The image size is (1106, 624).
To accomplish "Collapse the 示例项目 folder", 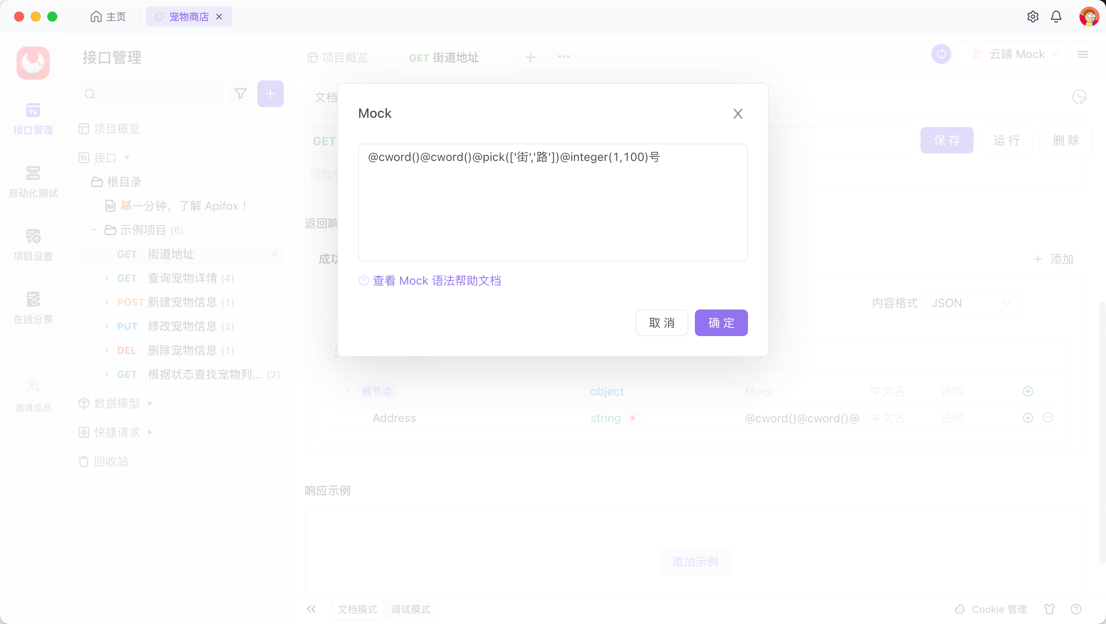I will pos(94,230).
